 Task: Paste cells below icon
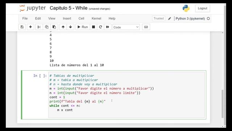[54, 27]
